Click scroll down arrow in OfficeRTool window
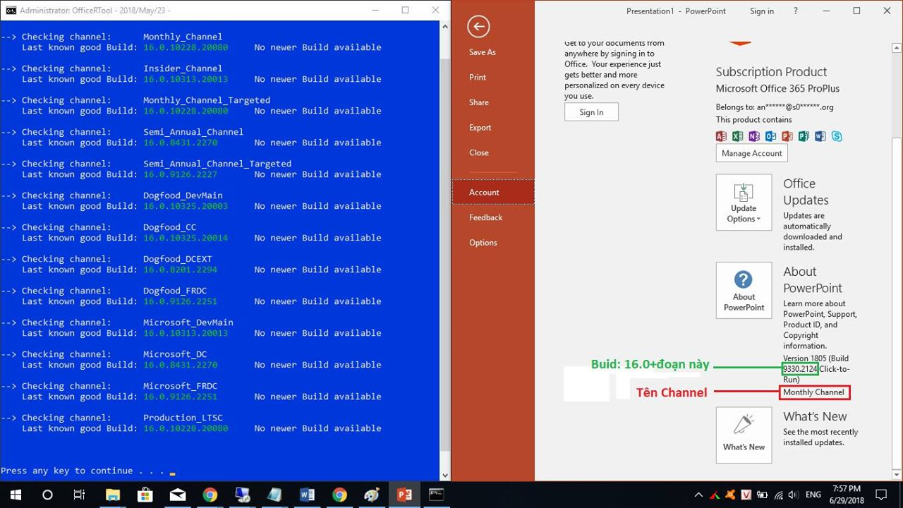Screen dimensions: 903x508 (445, 476)
